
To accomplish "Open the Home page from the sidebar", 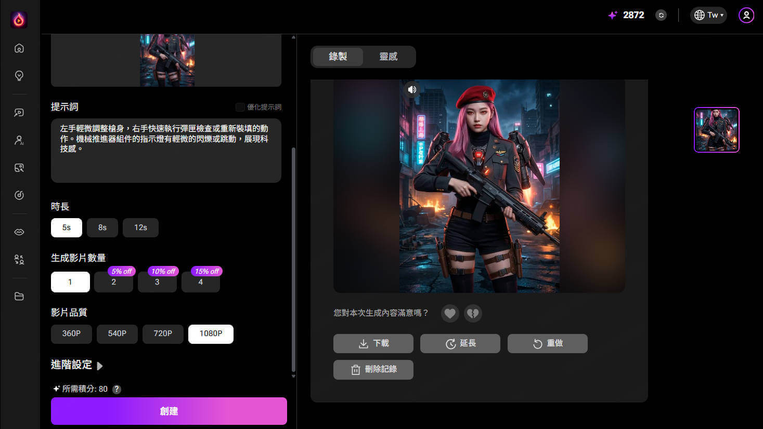I will pos(19,48).
